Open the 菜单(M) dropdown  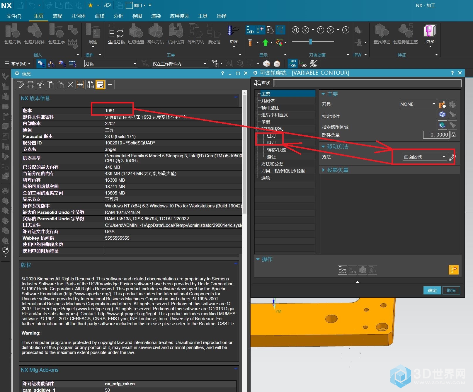pos(18,64)
